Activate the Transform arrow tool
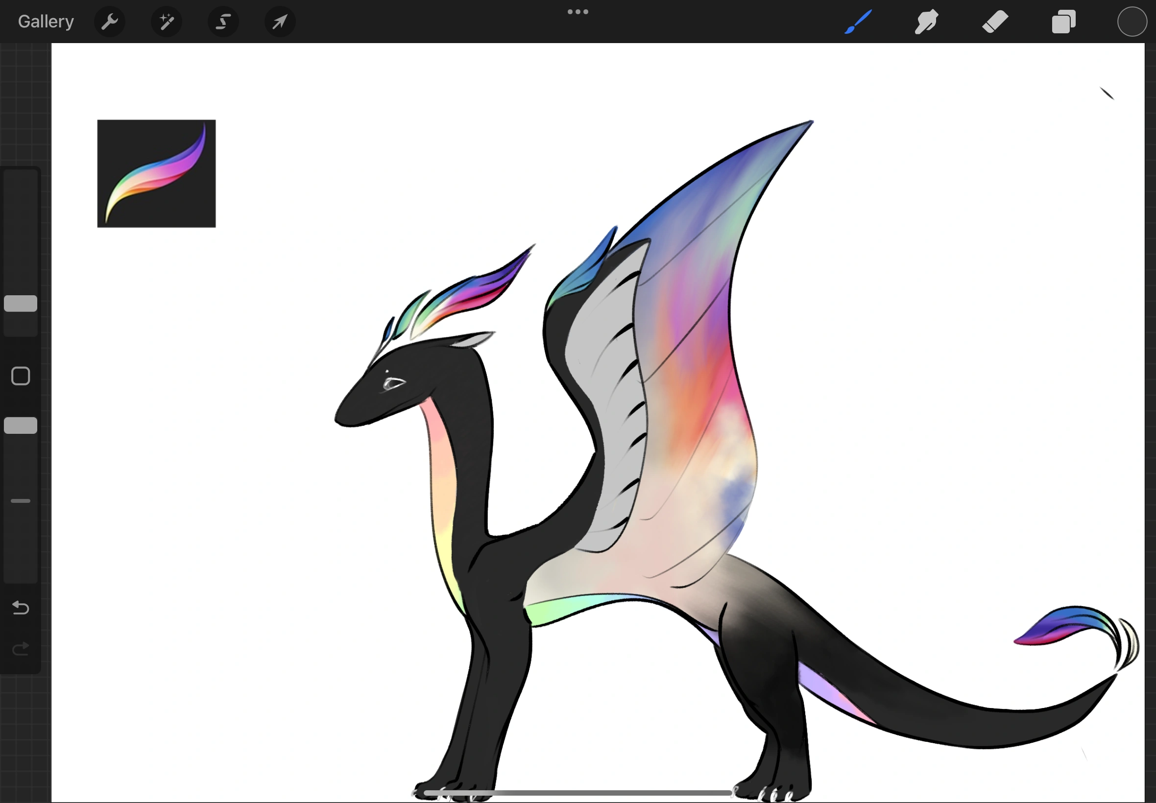 pyautogui.click(x=280, y=22)
